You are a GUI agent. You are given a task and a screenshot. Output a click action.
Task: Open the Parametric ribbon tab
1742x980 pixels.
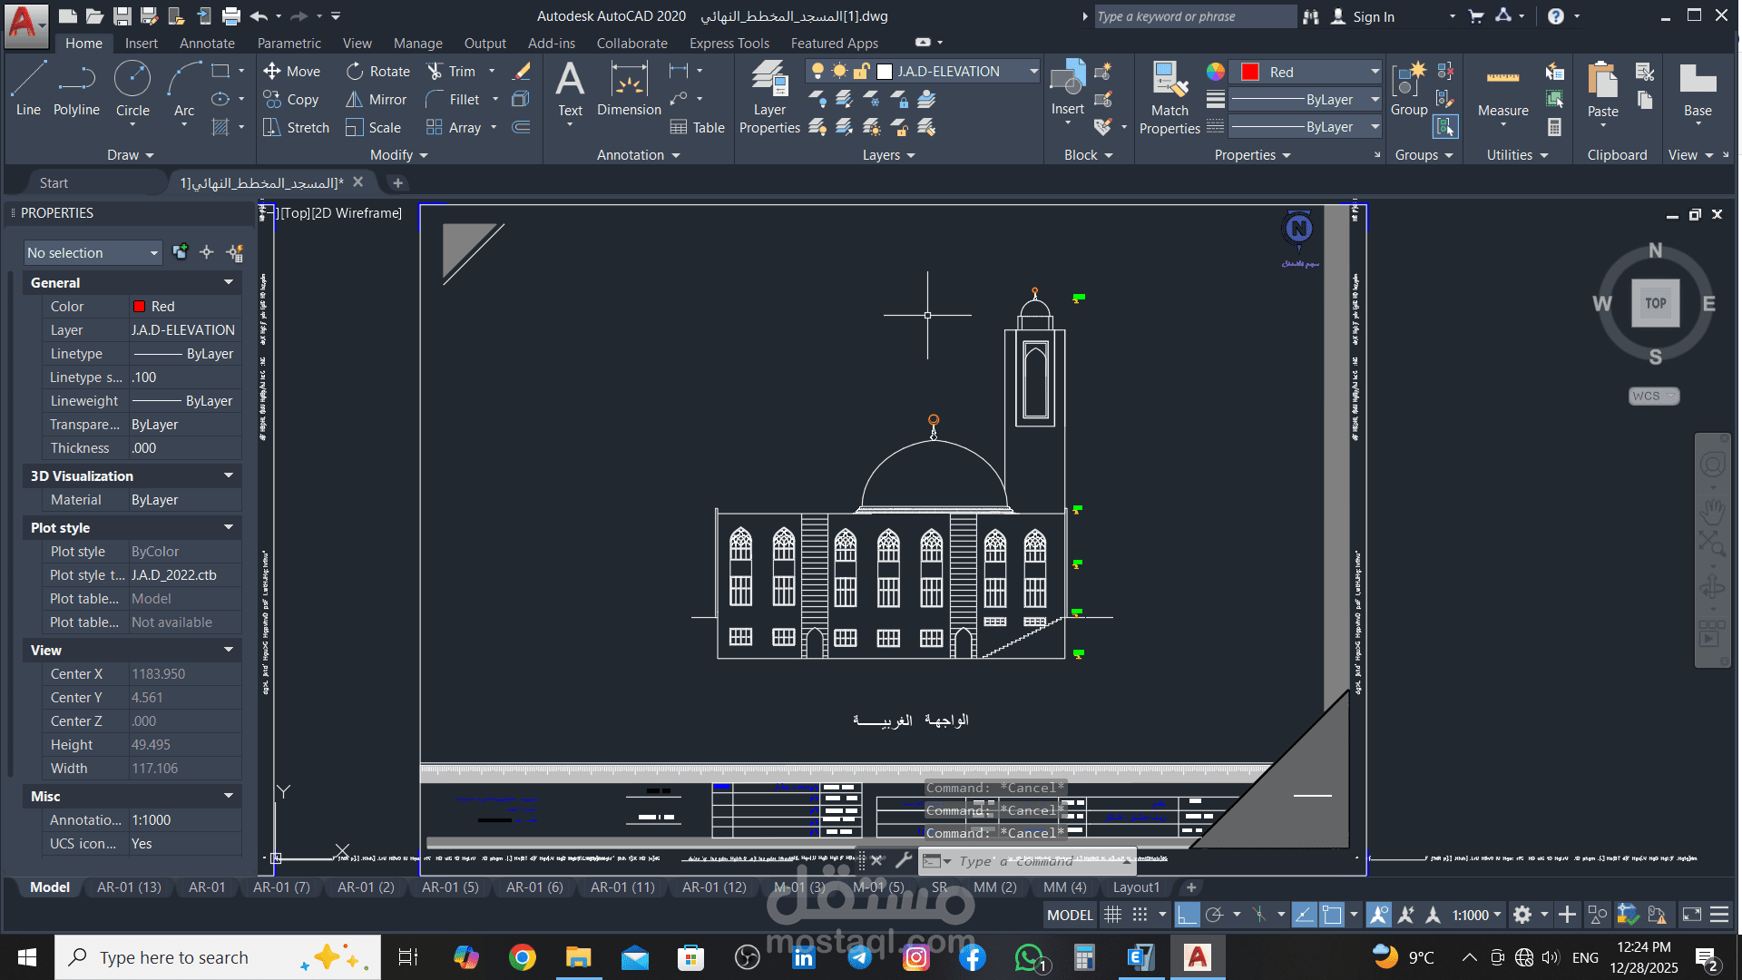[289, 43]
